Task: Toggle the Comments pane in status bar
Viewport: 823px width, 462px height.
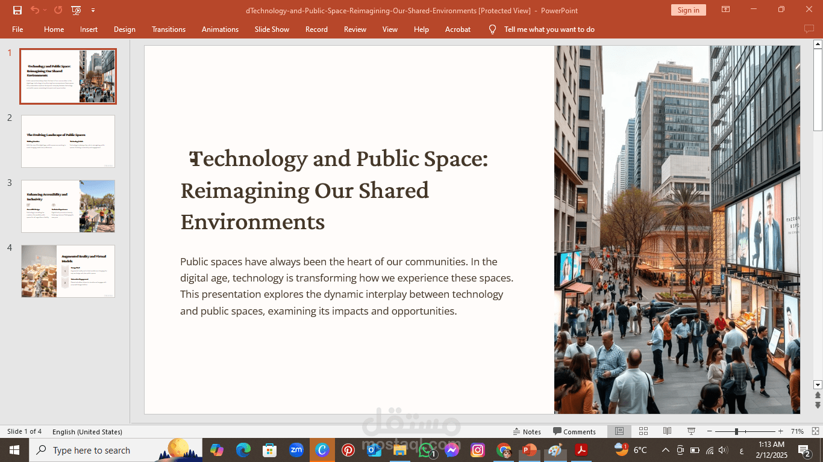Action: [x=575, y=431]
